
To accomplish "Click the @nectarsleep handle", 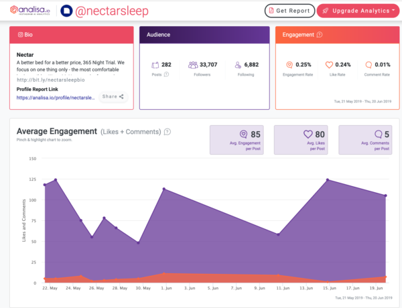I will 112,11.
